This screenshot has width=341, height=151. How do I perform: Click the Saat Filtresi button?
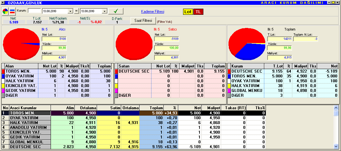coord(143,21)
